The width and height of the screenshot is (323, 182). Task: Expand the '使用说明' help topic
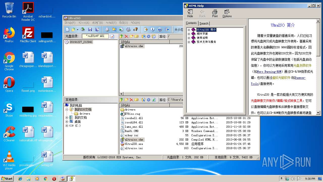coord(189,38)
